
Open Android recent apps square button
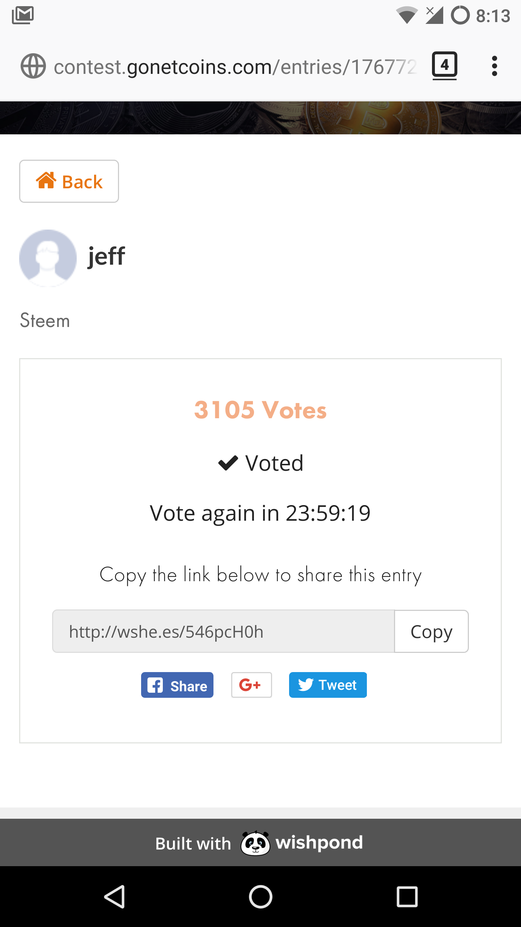407,897
